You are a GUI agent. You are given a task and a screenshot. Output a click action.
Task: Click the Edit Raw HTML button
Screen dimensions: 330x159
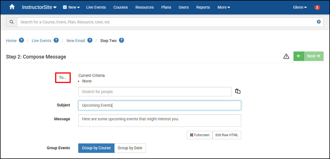pos(227,135)
